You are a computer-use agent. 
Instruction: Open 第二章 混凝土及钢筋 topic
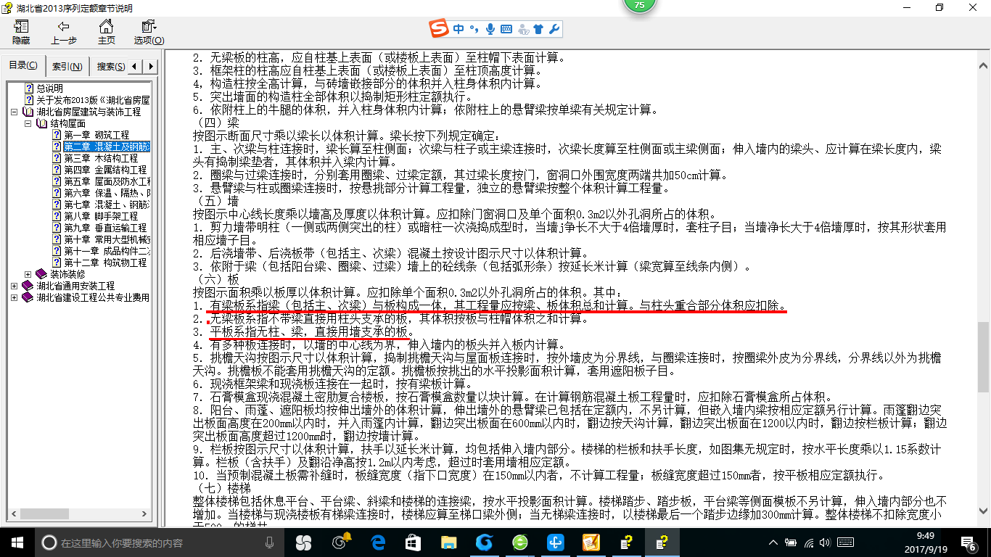(107, 147)
